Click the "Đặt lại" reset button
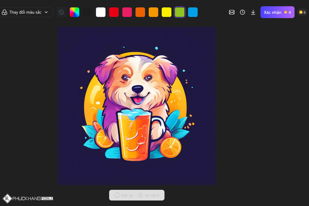Image resolution: width=309 pixels, height=206 pixels. pyautogui.click(x=124, y=195)
